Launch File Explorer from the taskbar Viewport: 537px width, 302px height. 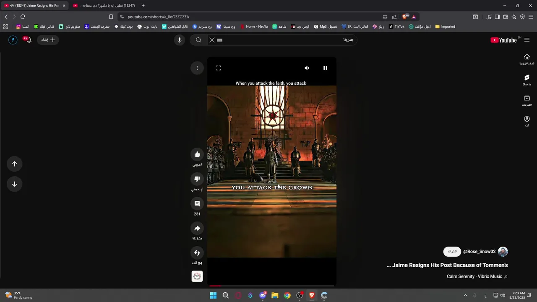pos(275,295)
